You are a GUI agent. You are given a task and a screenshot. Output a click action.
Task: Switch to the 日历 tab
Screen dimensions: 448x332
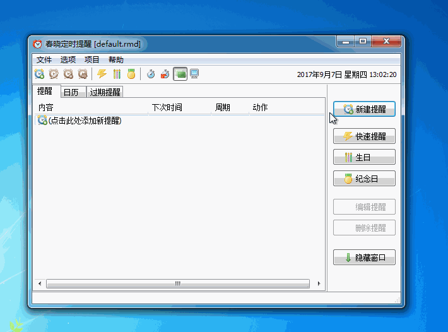coord(73,92)
